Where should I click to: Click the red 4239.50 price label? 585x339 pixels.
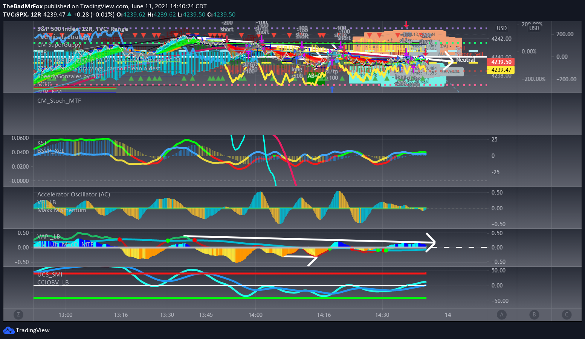click(501, 62)
